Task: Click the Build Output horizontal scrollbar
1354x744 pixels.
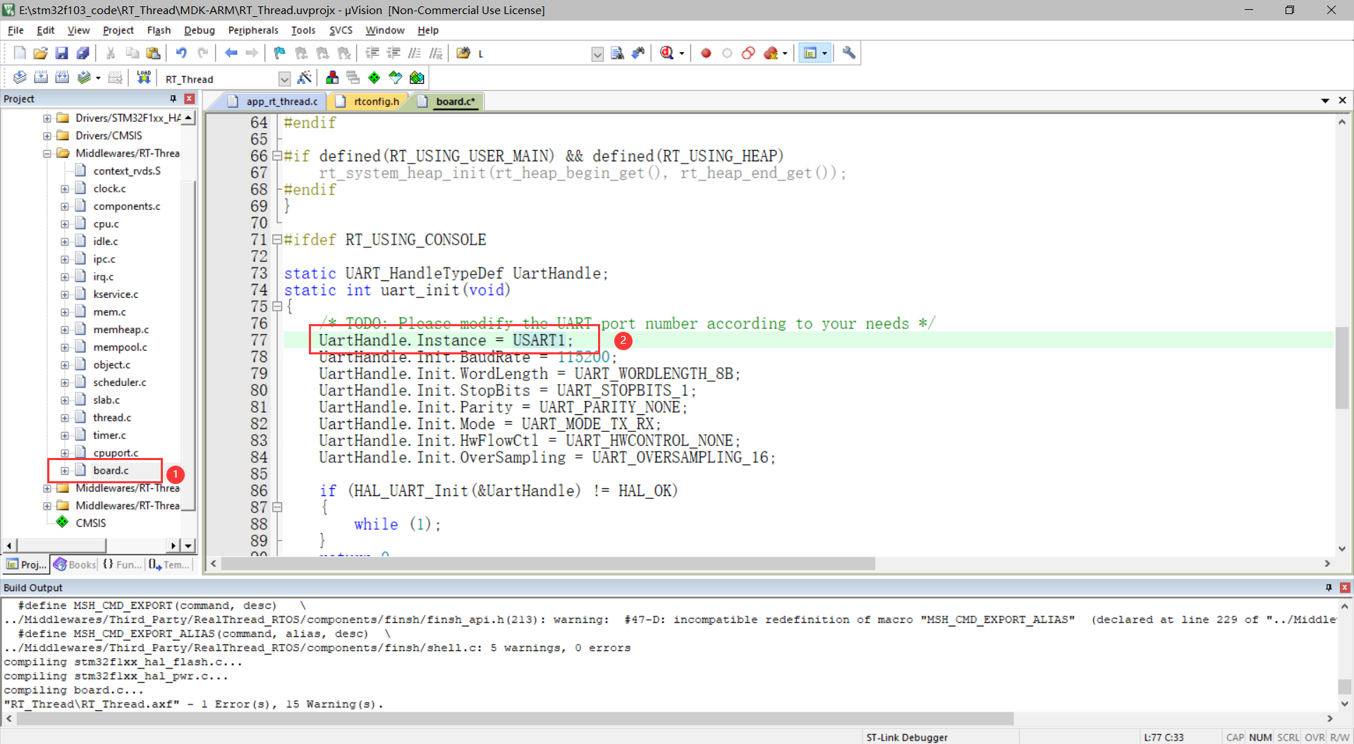Action: [x=515, y=719]
